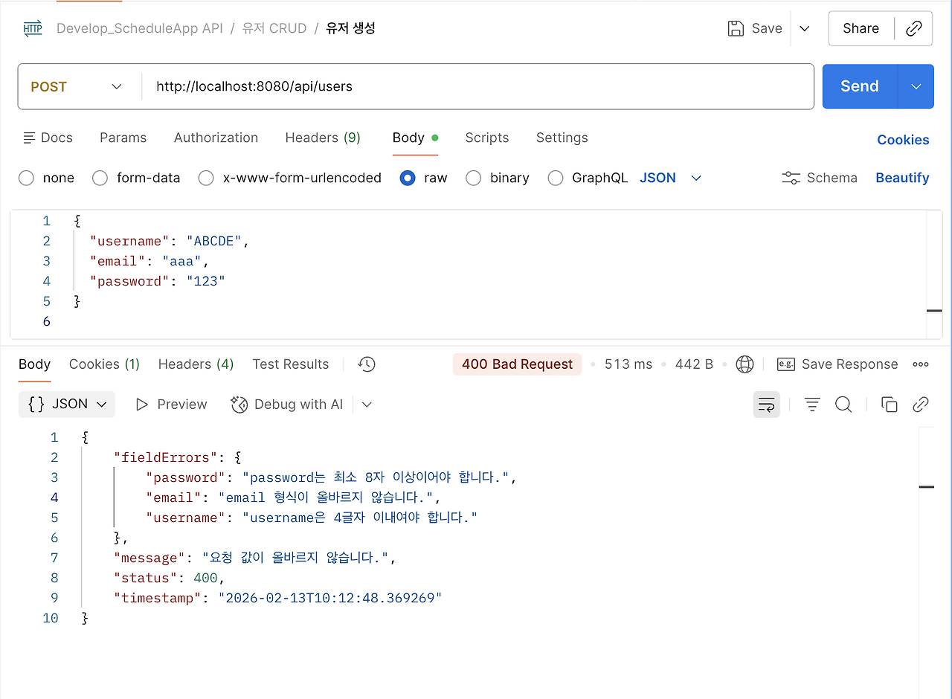Select binary body type

click(473, 178)
